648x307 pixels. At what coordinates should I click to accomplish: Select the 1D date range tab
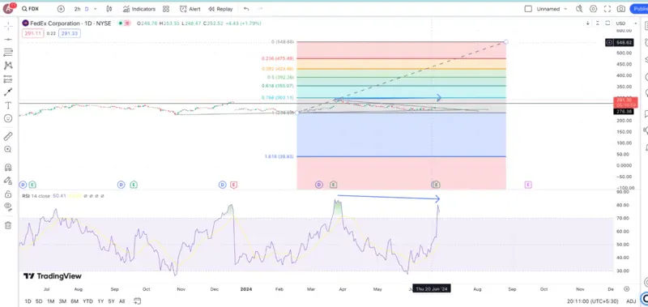28,301
